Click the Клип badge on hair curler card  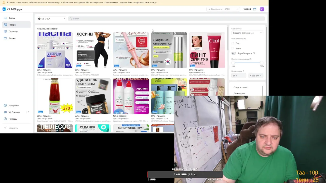116,66
